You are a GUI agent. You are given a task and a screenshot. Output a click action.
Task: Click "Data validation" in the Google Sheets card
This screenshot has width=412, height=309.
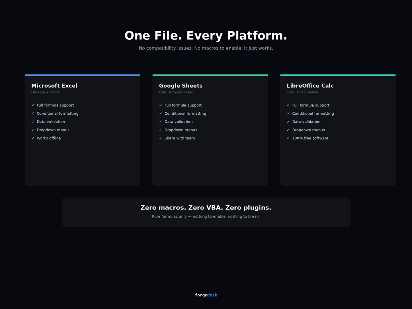pos(178,122)
